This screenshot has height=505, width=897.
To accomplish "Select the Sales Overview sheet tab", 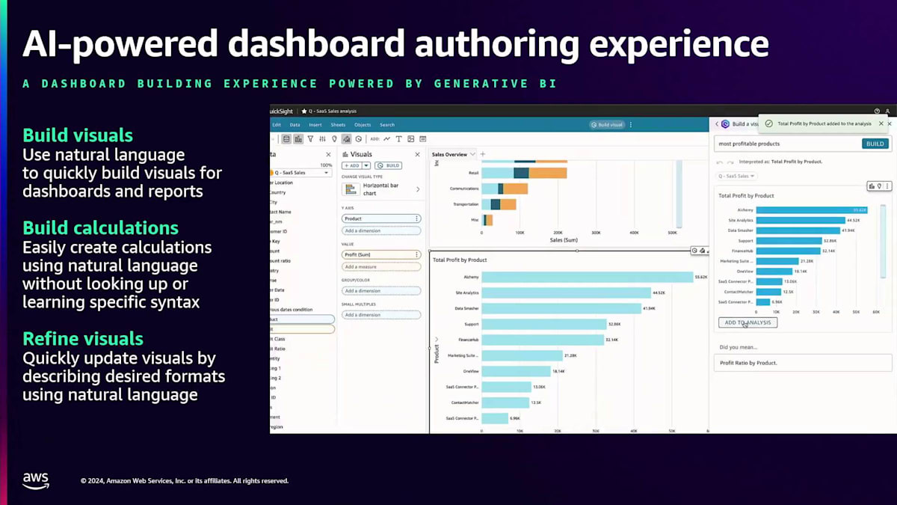I will (449, 154).
